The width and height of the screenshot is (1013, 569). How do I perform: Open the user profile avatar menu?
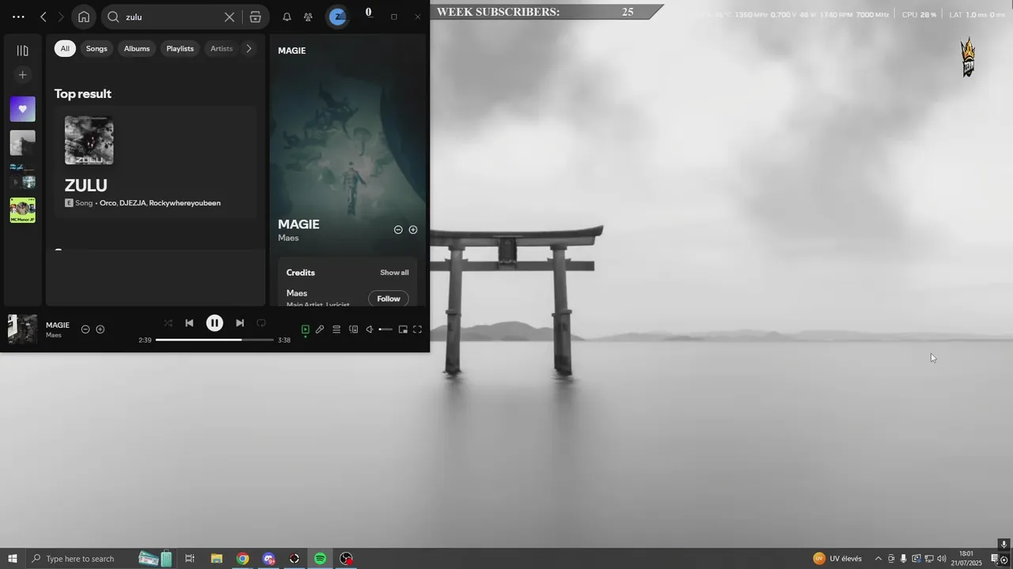point(337,17)
